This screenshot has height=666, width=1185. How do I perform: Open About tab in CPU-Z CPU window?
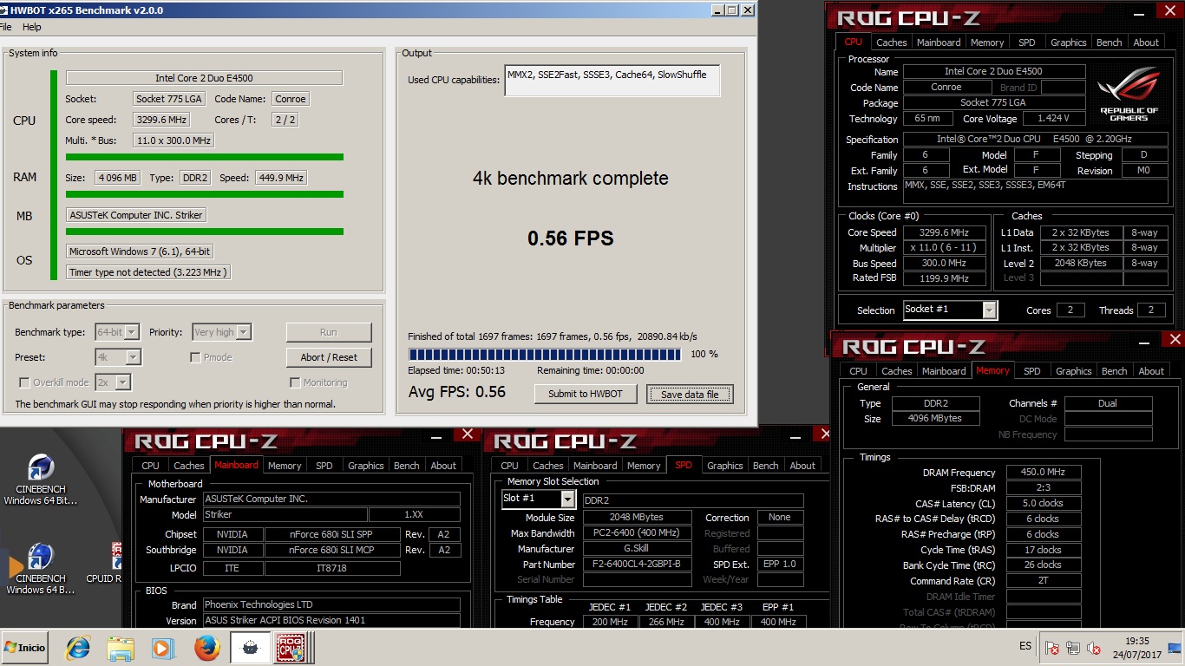pos(1146,42)
